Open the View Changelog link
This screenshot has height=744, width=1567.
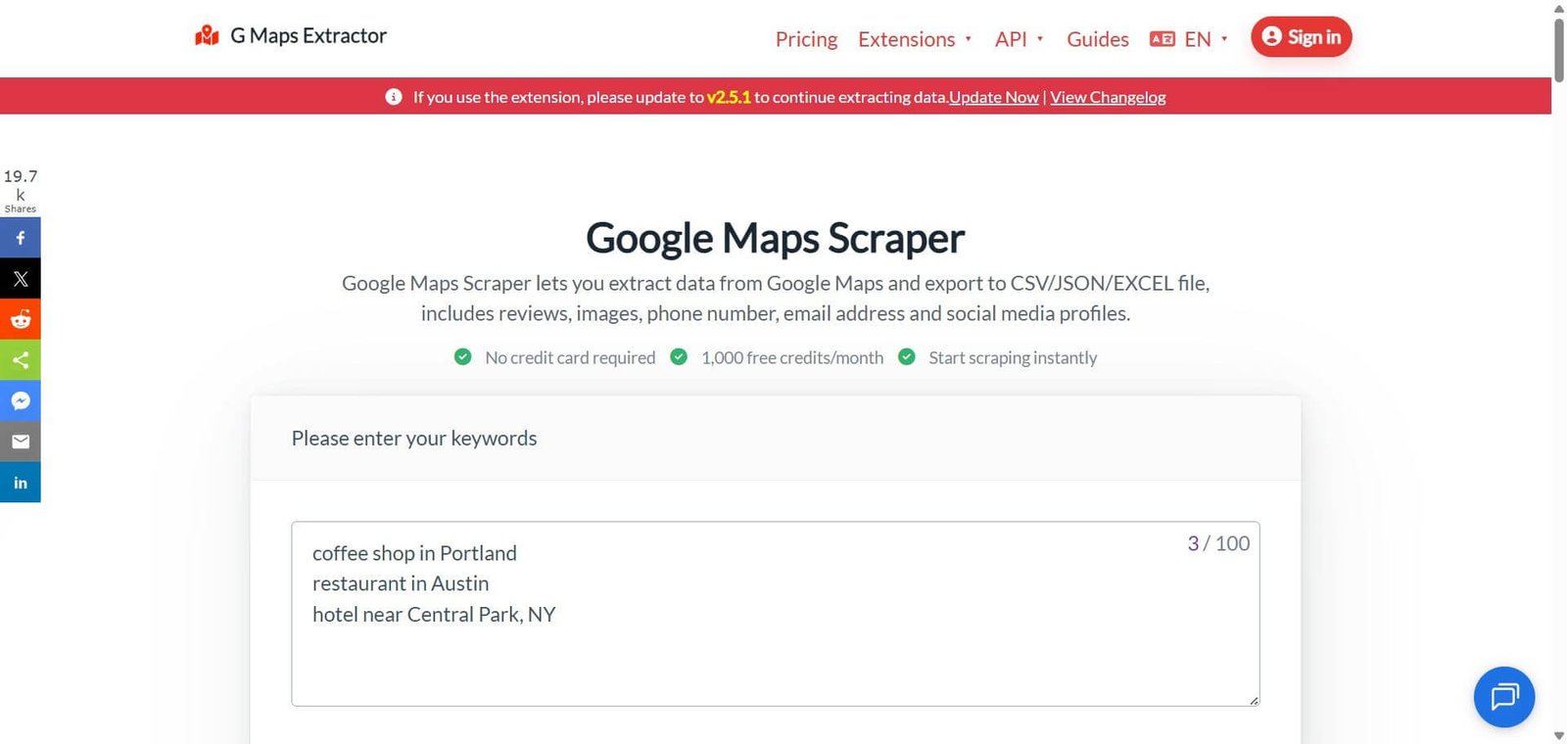pyautogui.click(x=1108, y=97)
